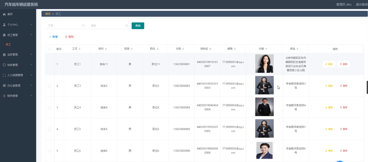This screenshot has height=162, width=368.
Task: Sort table by 工号 column arrows
Action: pyautogui.click(x=80, y=49)
